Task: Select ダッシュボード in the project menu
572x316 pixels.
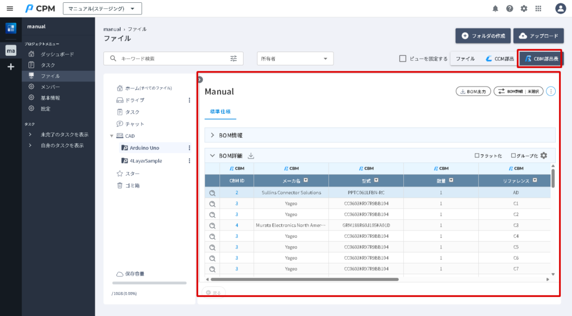Action: click(x=57, y=54)
